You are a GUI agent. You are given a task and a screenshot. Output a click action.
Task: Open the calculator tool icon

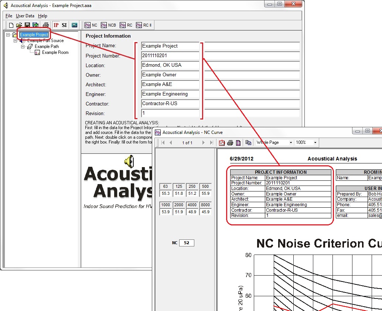click(x=74, y=25)
